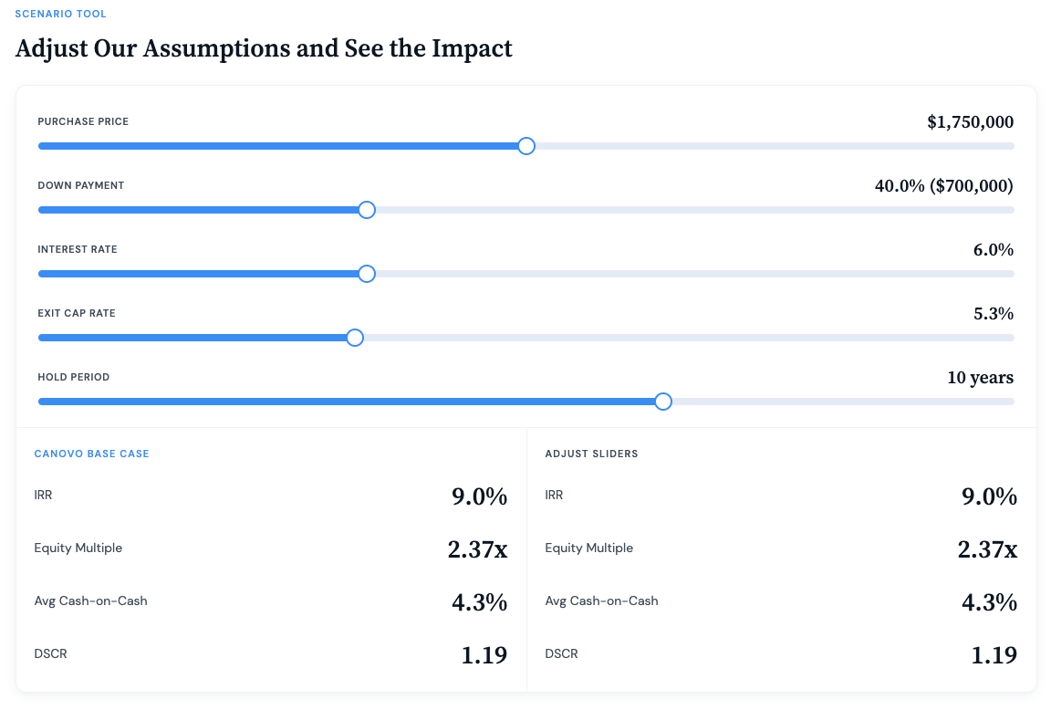This screenshot has width=1051, height=710.
Task: Click the Interest Rate slider handle
Action: coord(367,274)
